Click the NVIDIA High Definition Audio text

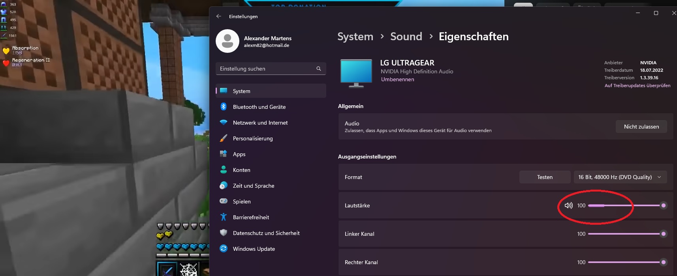click(417, 71)
